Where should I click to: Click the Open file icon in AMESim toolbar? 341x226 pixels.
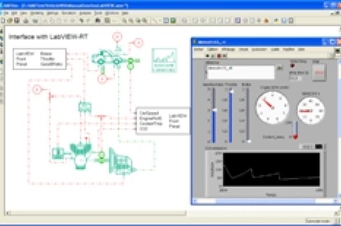[x=9, y=20]
